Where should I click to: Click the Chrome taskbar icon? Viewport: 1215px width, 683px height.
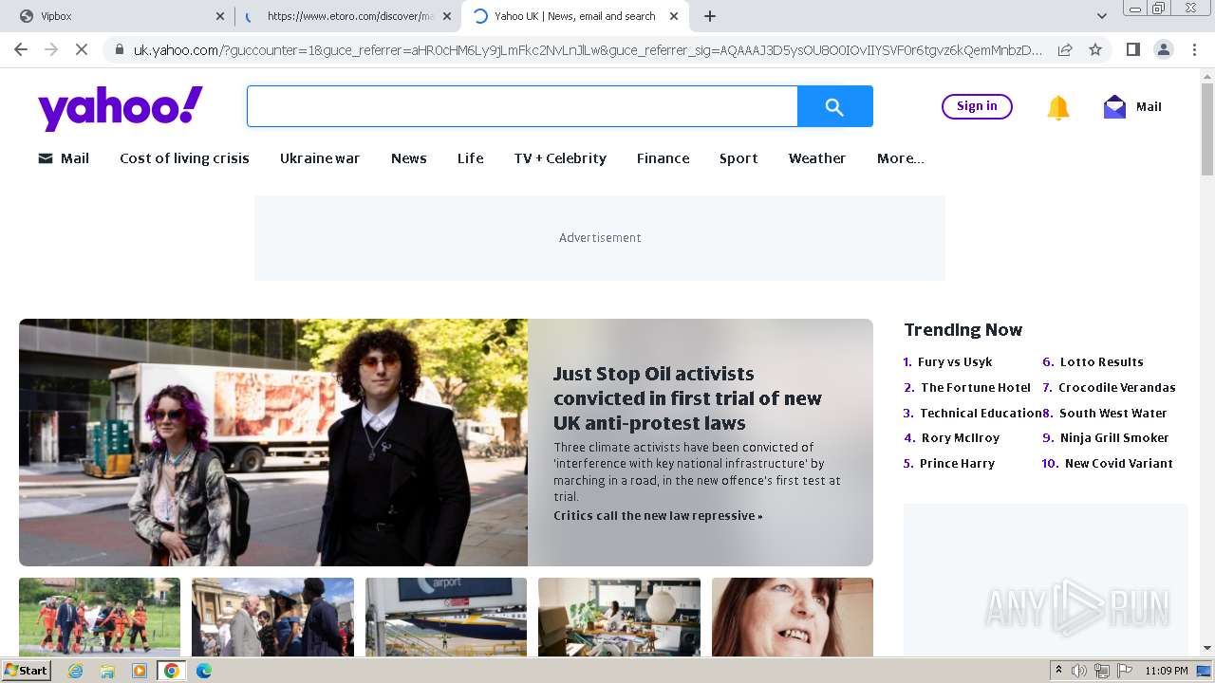click(171, 671)
